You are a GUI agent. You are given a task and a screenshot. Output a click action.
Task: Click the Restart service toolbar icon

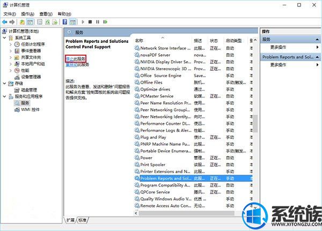click(x=105, y=22)
